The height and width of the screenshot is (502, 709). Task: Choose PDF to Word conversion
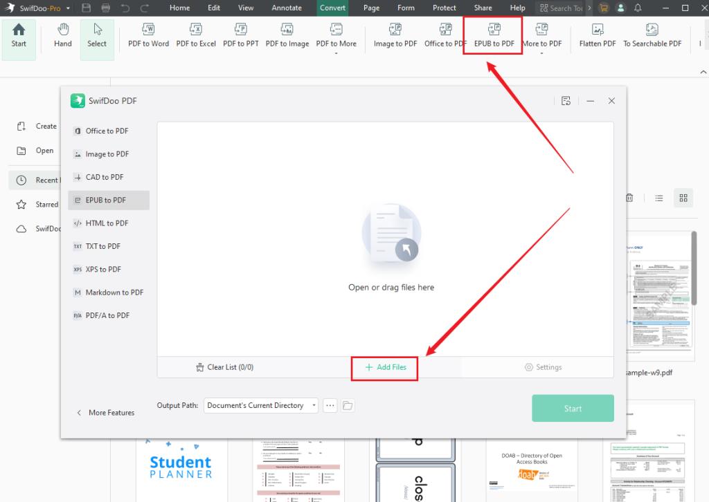click(x=148, y=36)
